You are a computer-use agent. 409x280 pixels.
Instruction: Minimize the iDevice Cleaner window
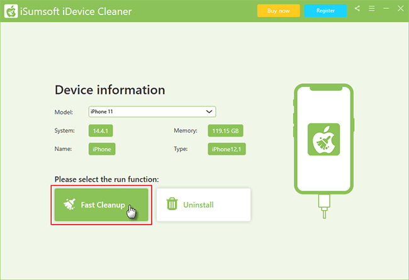pyautogui.click(x=386, y=9)
